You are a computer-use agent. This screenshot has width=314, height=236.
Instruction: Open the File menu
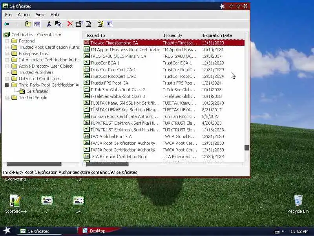coord(8,15)
